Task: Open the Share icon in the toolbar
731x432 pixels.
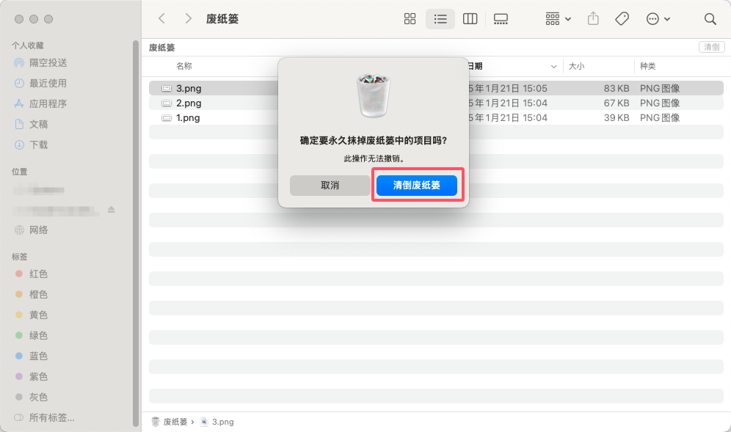Action: [593, 18]
